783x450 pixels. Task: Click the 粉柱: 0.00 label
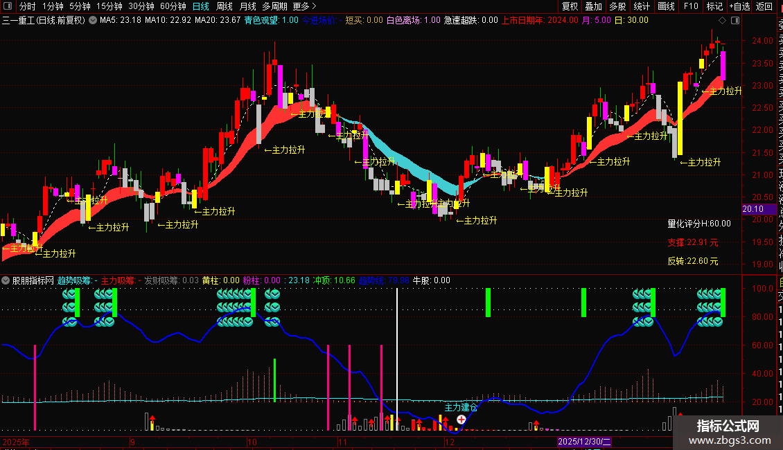tap(262, 280)
